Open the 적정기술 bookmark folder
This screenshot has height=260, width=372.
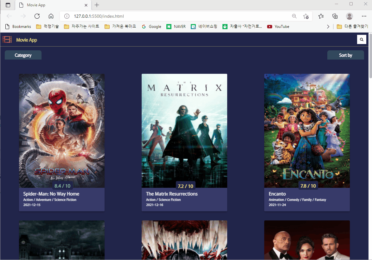[48, 27]
